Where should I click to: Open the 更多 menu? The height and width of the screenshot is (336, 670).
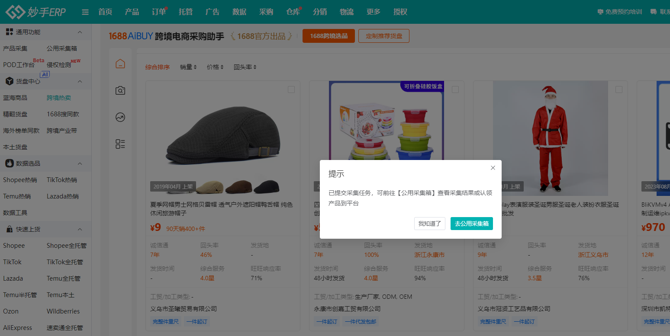374,12
